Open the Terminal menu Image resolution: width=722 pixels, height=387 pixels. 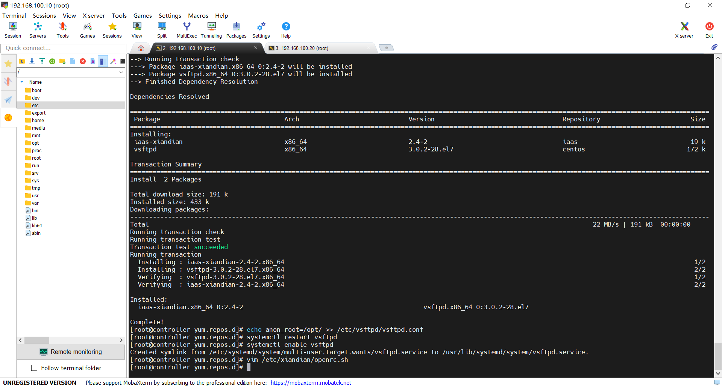(14, 15)
